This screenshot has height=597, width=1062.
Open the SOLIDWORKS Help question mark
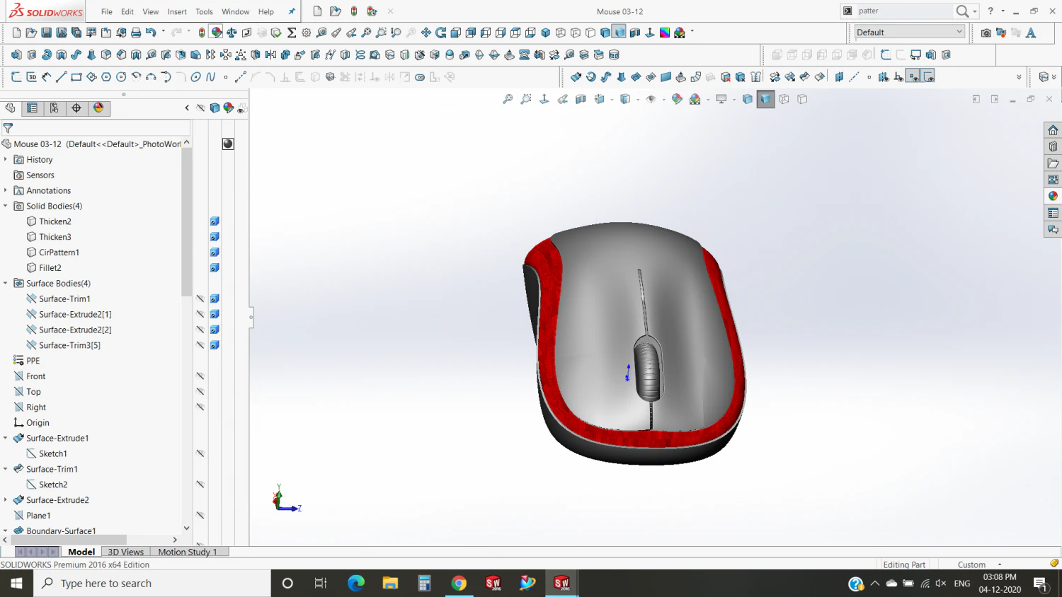coord(990,11)
